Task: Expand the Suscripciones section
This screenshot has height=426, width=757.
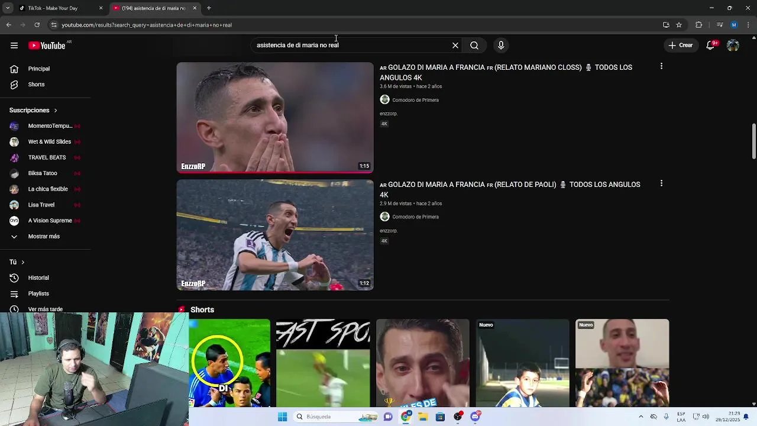Action: (33, 110)
